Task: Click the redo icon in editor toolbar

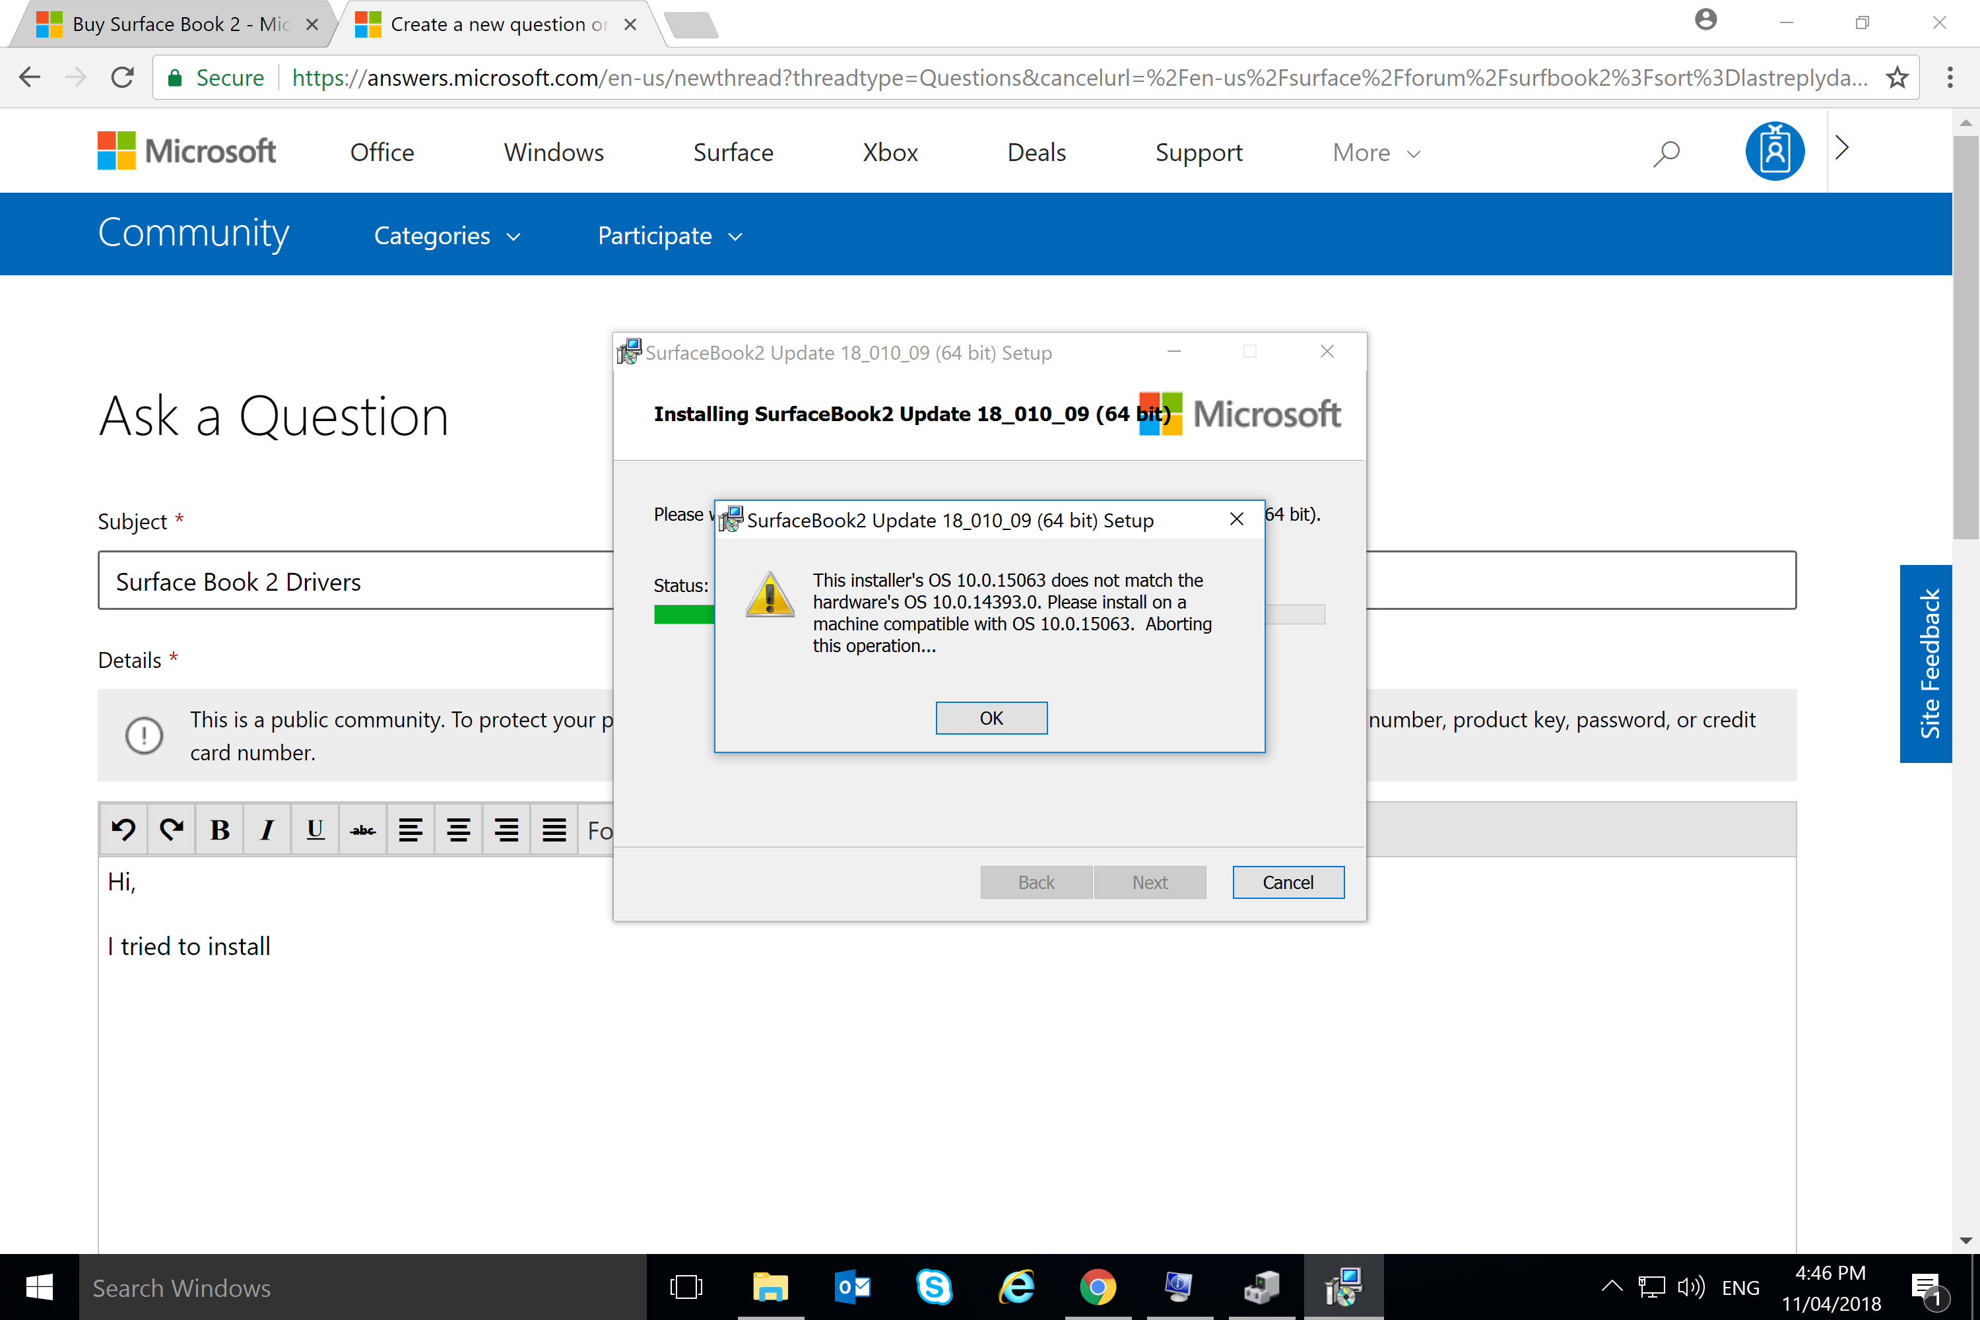Action: [172, 830]
